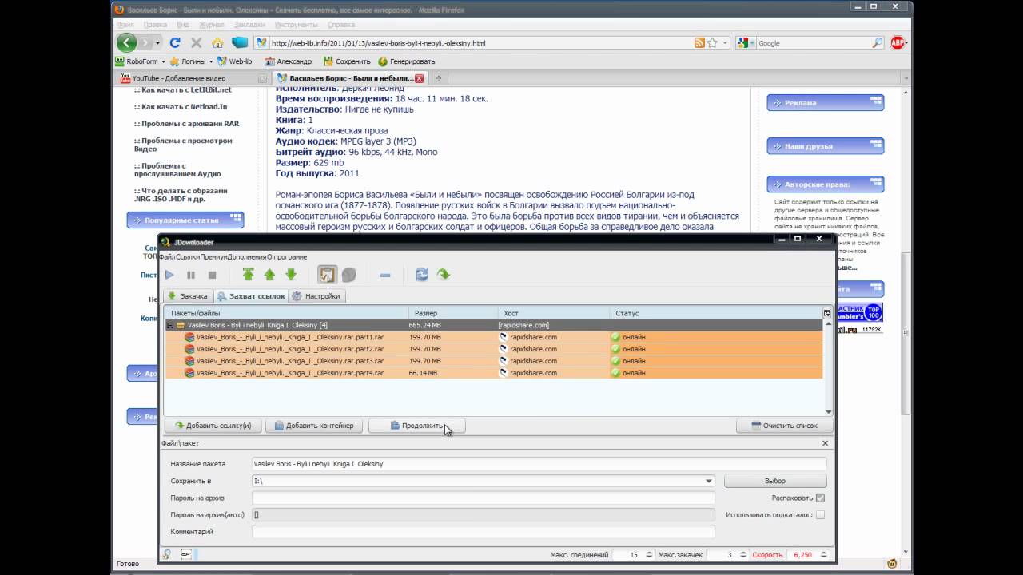Click the blue minus remove icon
The image size is (1023, 575).
click(x=385, y=275)
